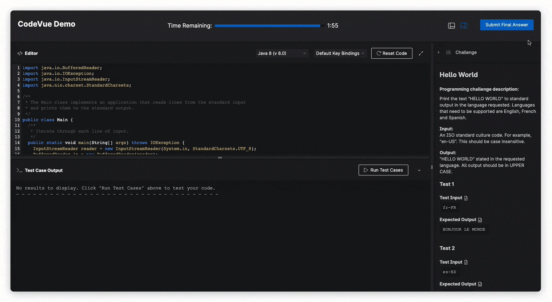Copy Test 1 Expected Output icon
The image size is (552, 302).
click(x=480, y=220)
